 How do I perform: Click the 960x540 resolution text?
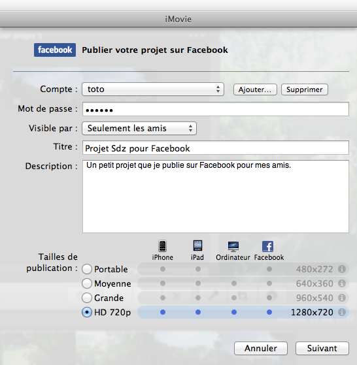314,298
